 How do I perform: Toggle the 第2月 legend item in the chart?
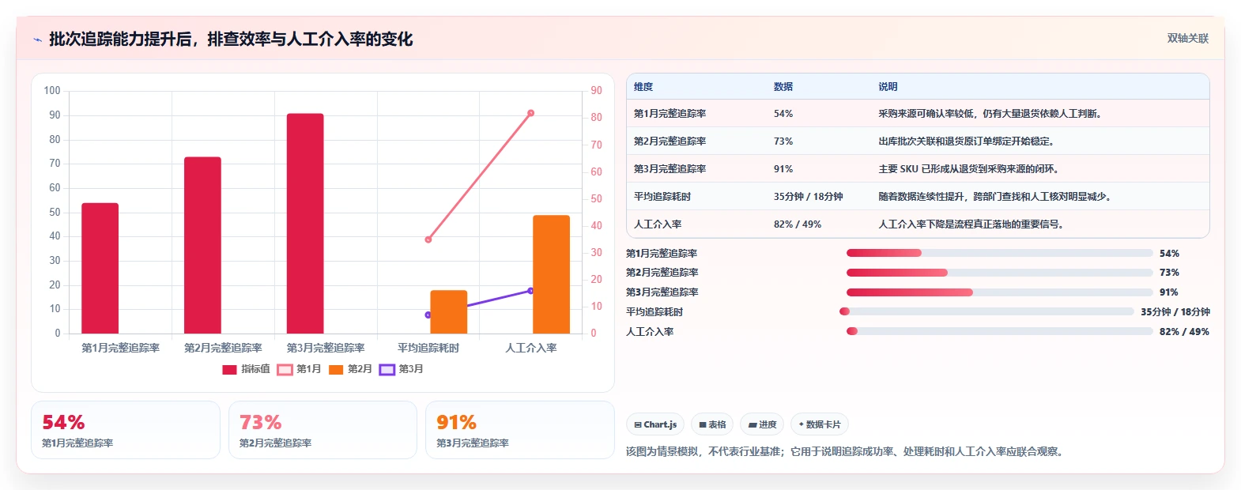coord(350,369)
